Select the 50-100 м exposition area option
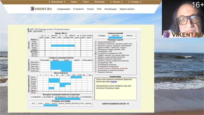Image resolution: width=204 pixels, height=115 pixels. tap(75, 103)
